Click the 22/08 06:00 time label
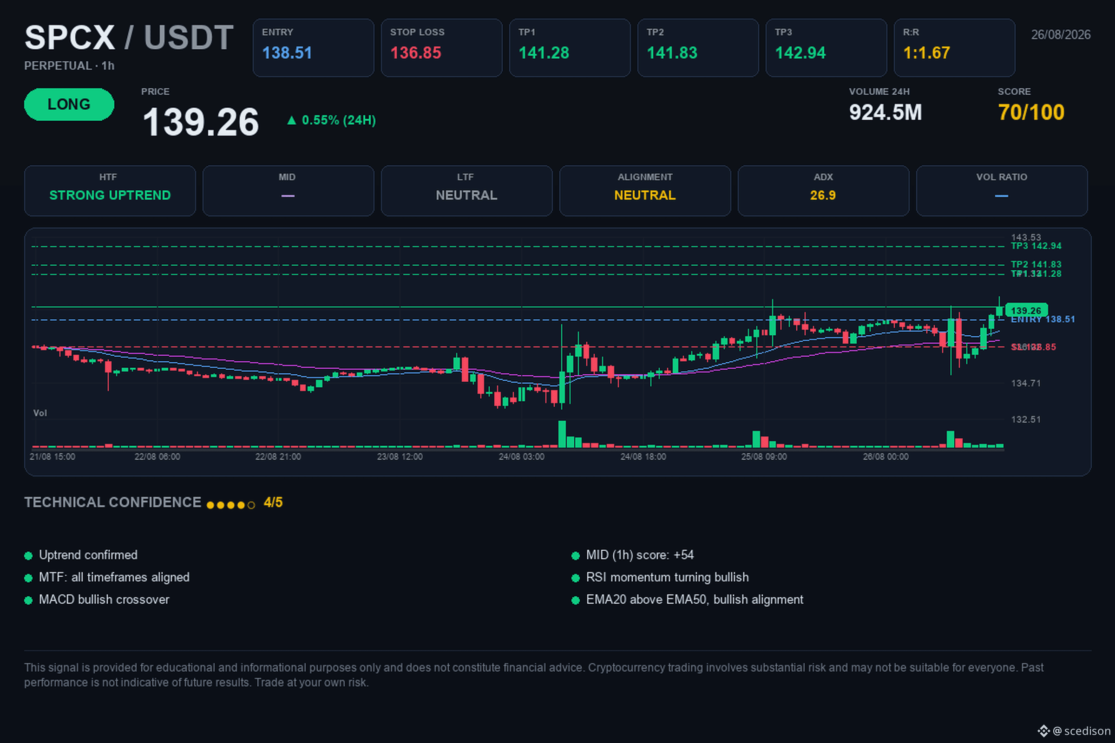 (x=157, y=457)
